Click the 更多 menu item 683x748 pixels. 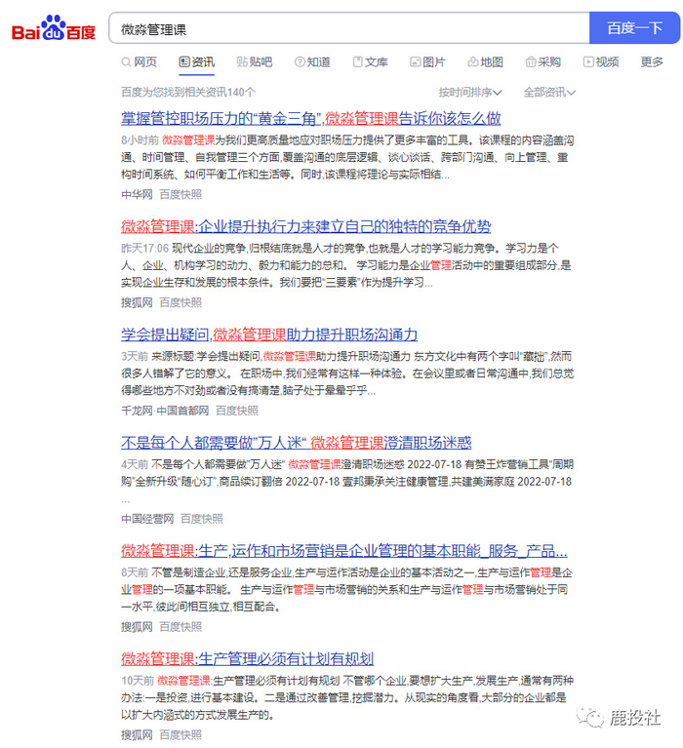652,62
